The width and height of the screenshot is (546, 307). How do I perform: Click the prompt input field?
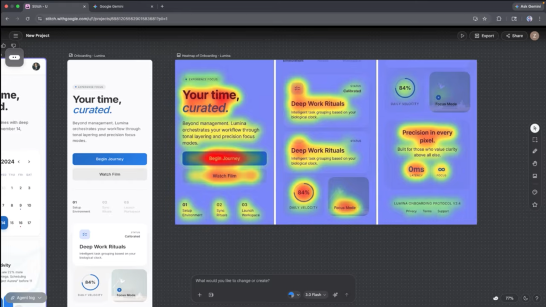click(272, 280)
